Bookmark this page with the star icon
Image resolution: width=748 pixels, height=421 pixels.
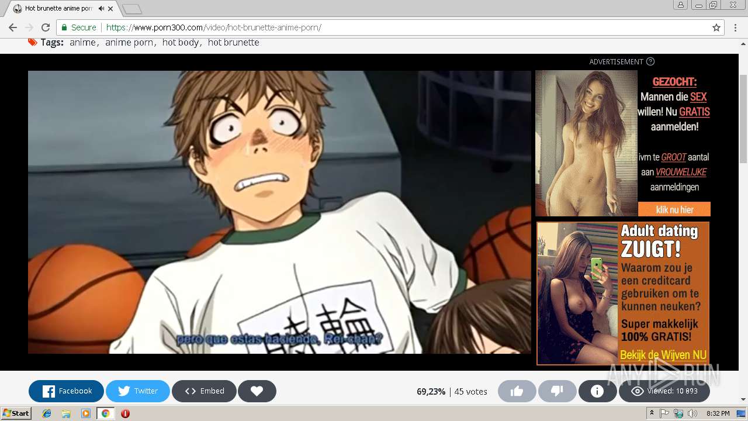(716, 27)
